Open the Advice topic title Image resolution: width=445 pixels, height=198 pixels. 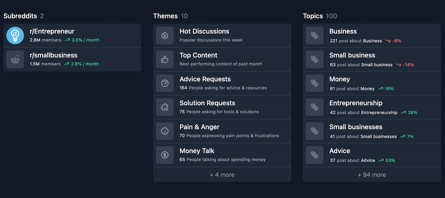click(x=339, y=151)
